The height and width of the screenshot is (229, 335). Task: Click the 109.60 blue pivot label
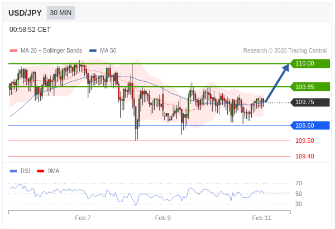[x=310, y=125]
